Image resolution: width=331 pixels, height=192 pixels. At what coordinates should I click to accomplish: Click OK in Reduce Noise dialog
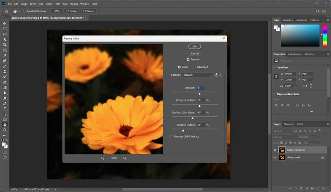tap(194, 47)
